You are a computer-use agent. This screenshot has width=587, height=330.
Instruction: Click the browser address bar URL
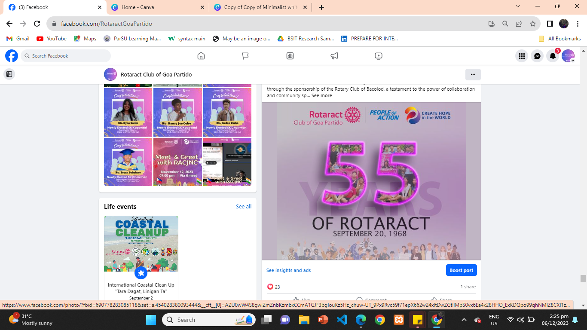pyautogui.click(x=107, y=24)
